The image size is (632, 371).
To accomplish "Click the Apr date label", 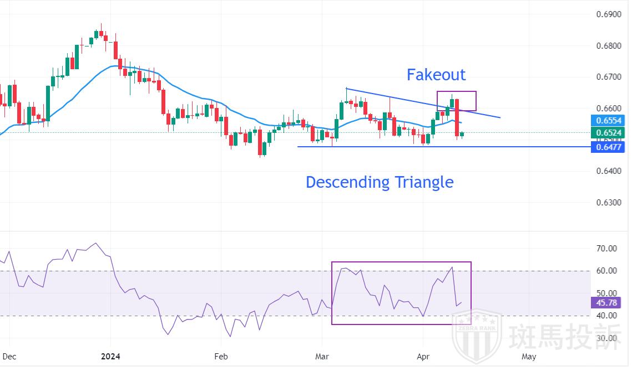I will pyautogui.click(x=424, y=357).
